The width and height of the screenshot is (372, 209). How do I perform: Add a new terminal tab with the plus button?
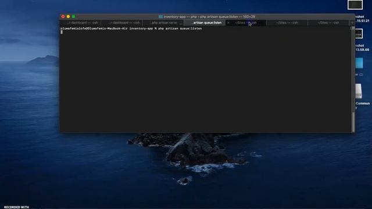click(352, 23)
